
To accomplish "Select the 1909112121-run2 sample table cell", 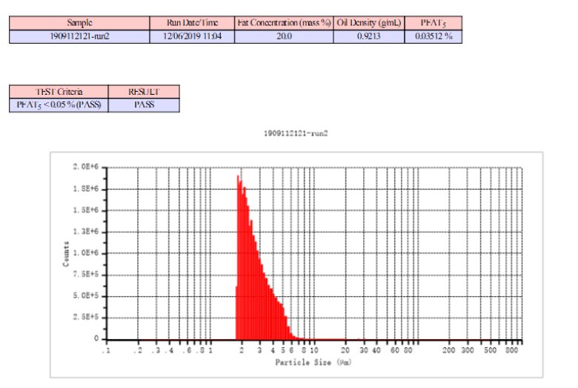I will pyautogui.click(x=79, y=36).
